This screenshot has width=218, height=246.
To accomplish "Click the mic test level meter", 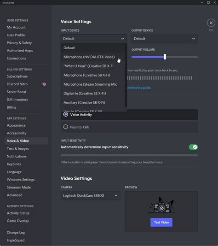I will click(160, 78).
